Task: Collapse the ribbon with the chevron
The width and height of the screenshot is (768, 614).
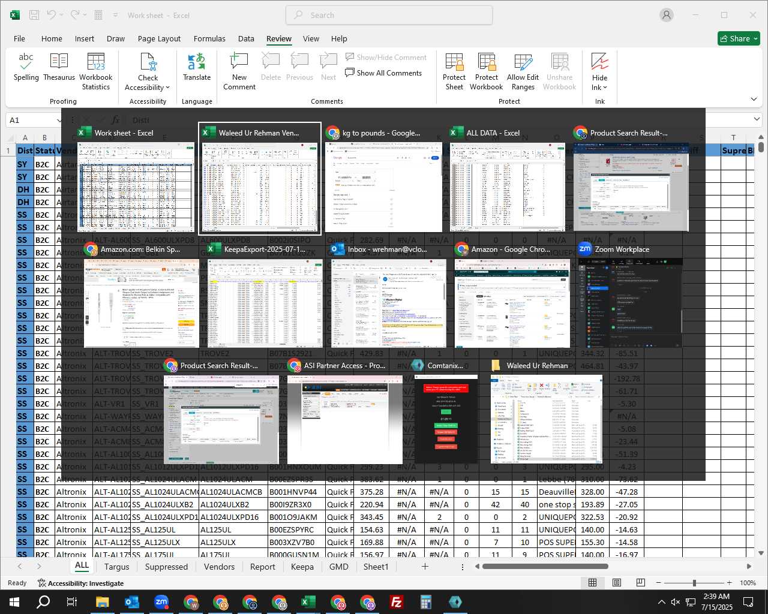Action: pyautogui.click(x=754, y=100)
